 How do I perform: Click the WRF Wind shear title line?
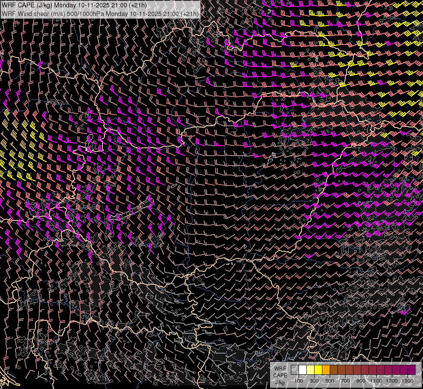(100, 14)
